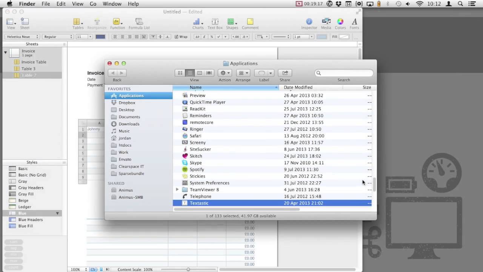Apply currency format with the £ button
Screen dimensions: 483x272
point(204,37)
